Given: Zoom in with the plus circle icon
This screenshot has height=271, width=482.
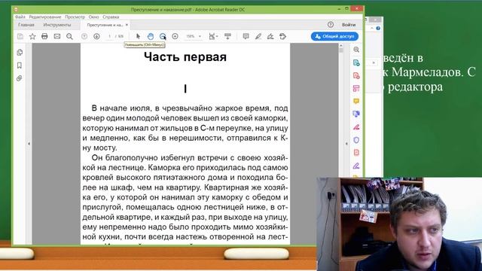Looking at the screenshot, I should click(x=175, y=36).
